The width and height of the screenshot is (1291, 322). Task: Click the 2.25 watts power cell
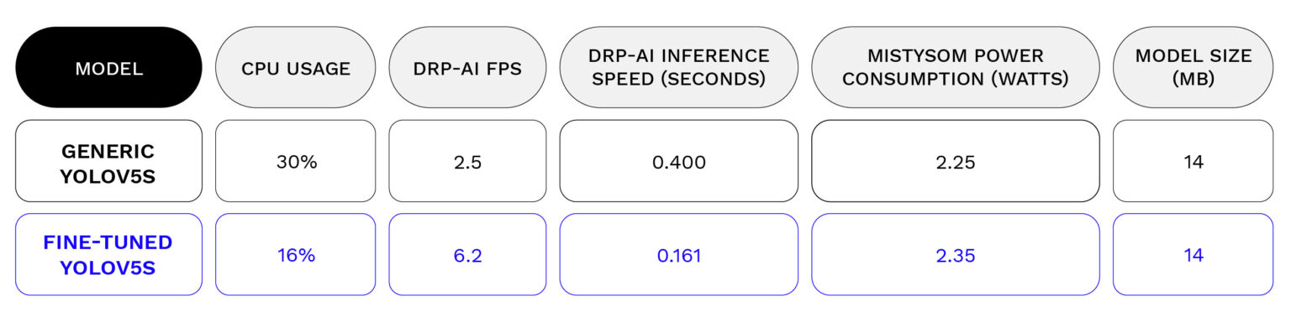pos(956,162)
